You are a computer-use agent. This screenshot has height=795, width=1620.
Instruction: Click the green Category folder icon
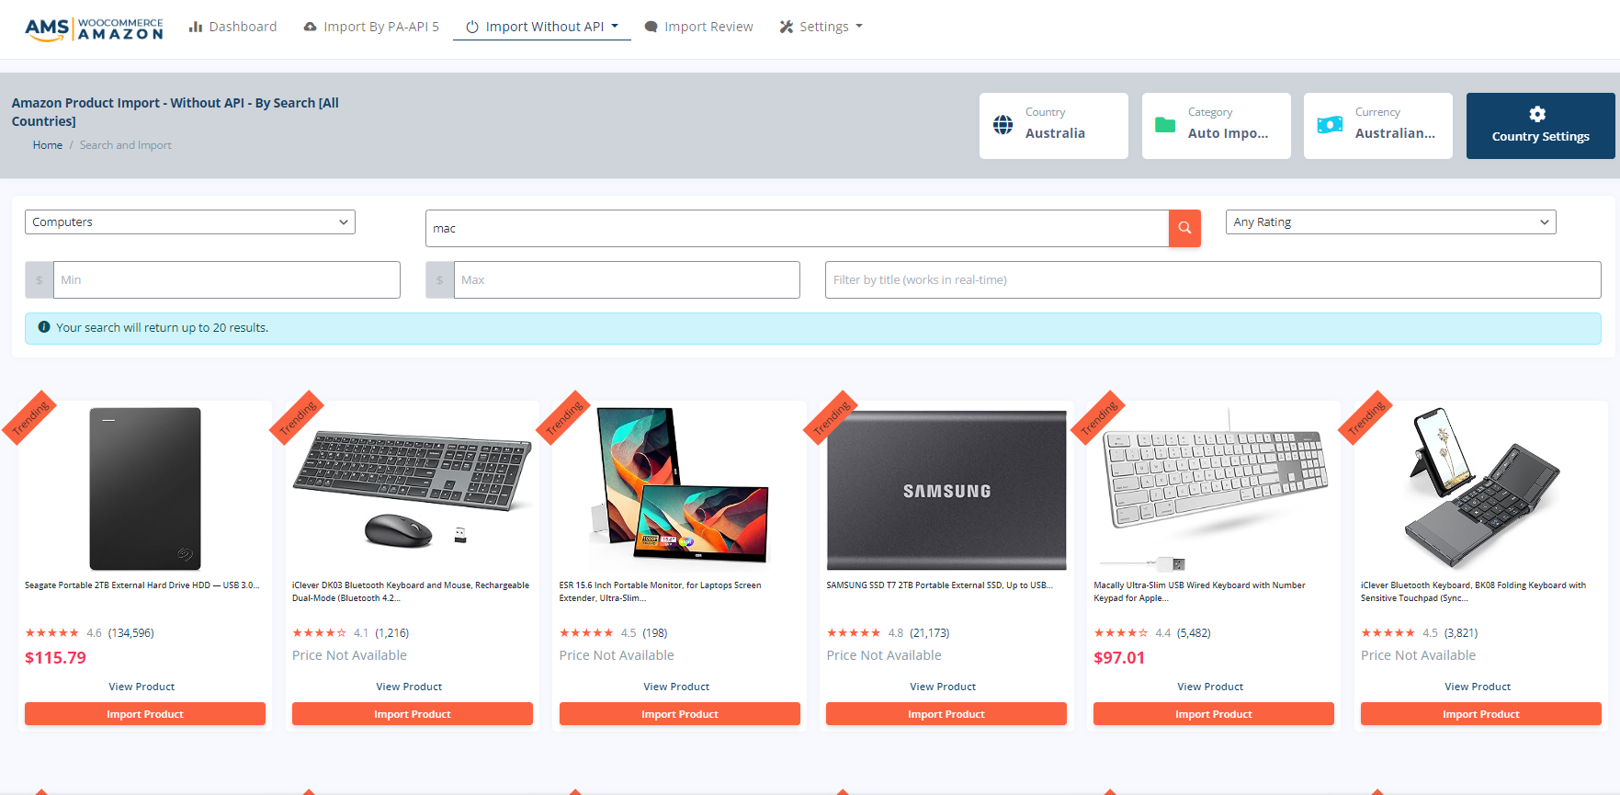click(1165, 125)
